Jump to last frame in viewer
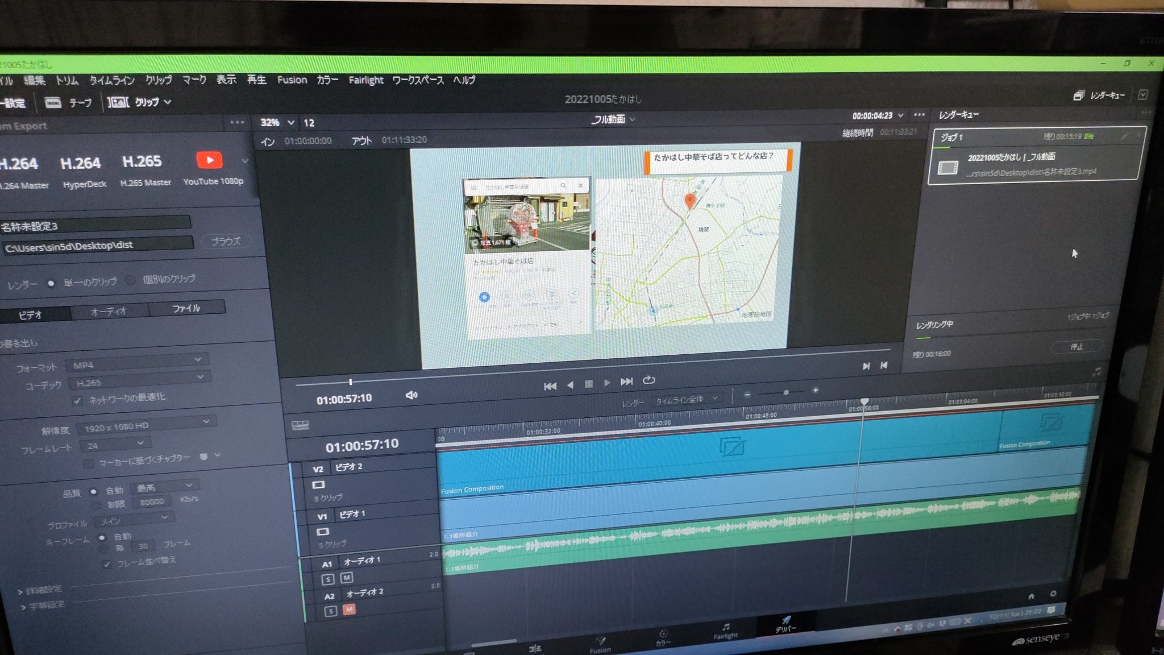This screenshot has width=1164, height=655. (x=626, y=382)
